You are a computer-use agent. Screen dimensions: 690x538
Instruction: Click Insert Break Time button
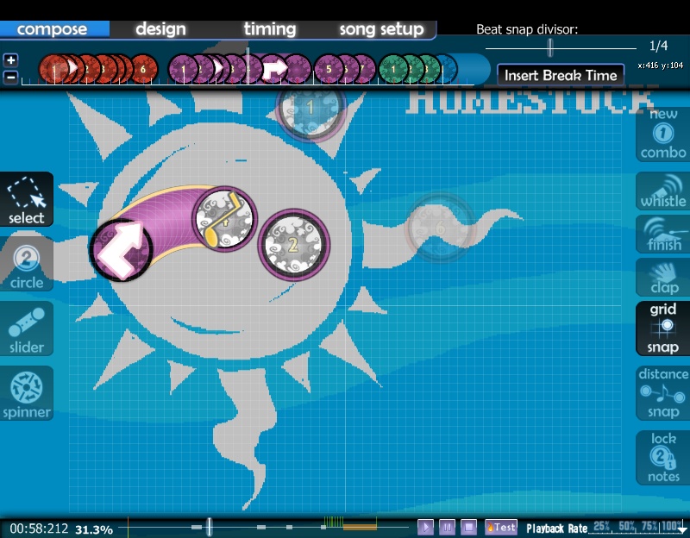pos(561,75)
